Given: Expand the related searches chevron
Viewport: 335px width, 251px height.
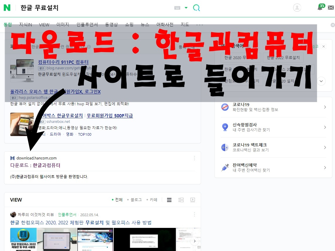Looking at the screenshot, I should click(321, 81).
